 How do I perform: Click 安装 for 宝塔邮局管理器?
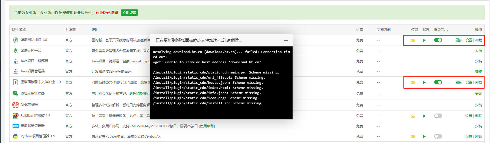[x=479, y=126]
